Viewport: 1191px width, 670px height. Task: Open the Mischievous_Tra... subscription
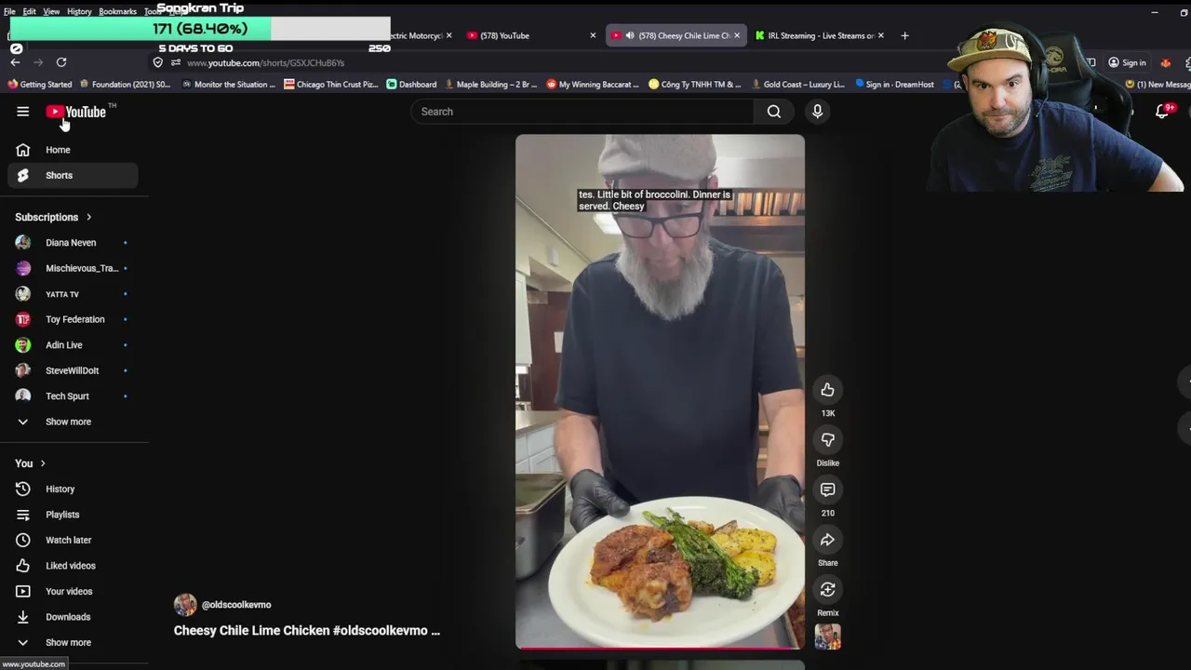[x=73, y=268]
